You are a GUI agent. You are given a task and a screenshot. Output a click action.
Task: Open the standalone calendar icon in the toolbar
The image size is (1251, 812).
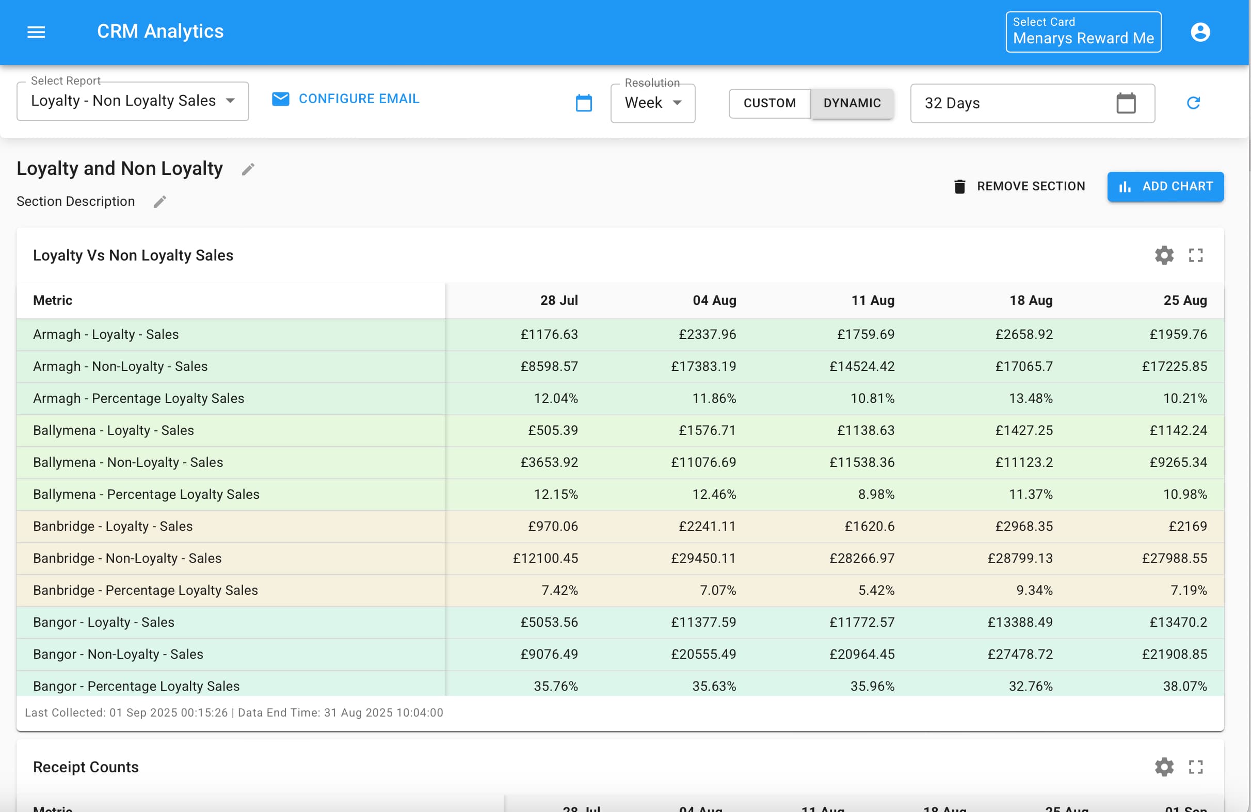click(584, 103)
